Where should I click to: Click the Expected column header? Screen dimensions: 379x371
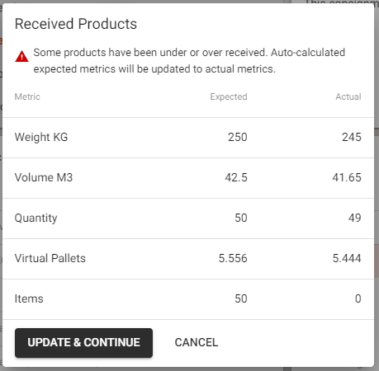(229, 96)
